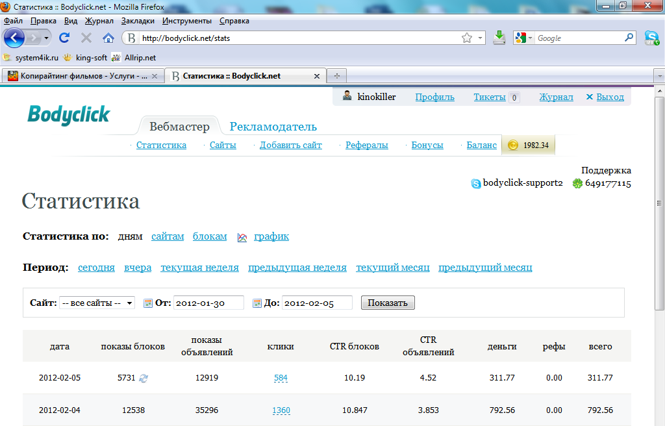Open the back/forward history dropdown arrow
This screenshot has width=665, height=426.
click(x=46, y=38)
